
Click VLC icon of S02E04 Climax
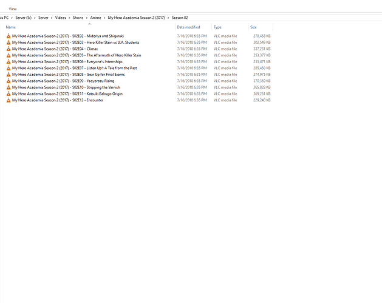(x=9, y=49)
